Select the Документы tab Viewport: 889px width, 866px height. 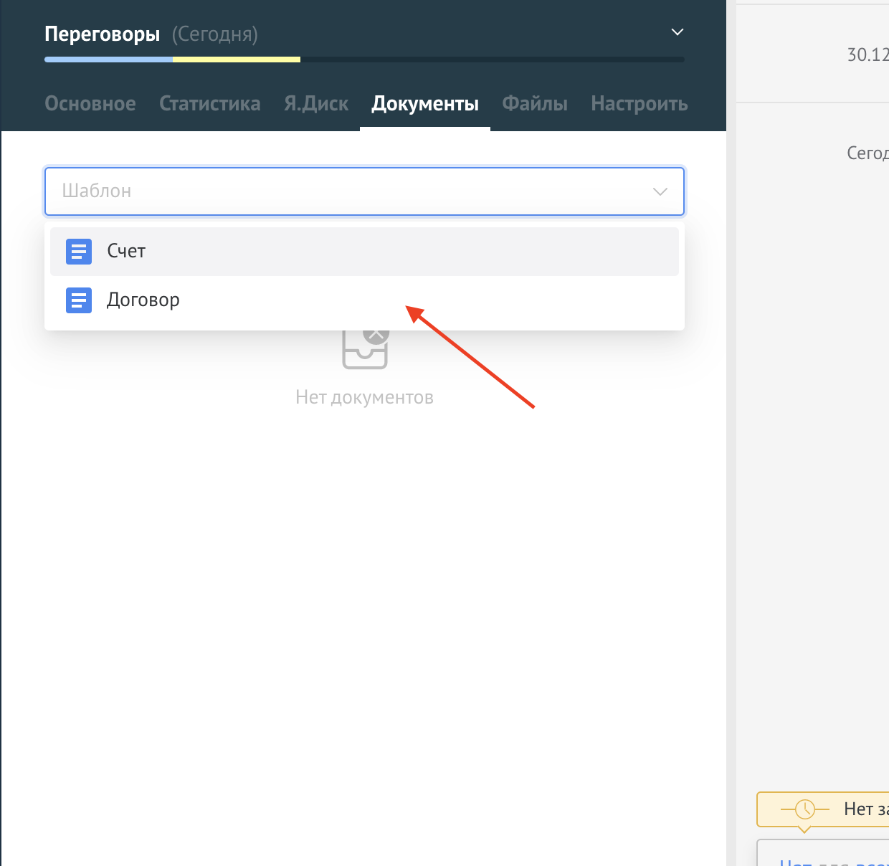pyautogui.click(x=425, y=104)
